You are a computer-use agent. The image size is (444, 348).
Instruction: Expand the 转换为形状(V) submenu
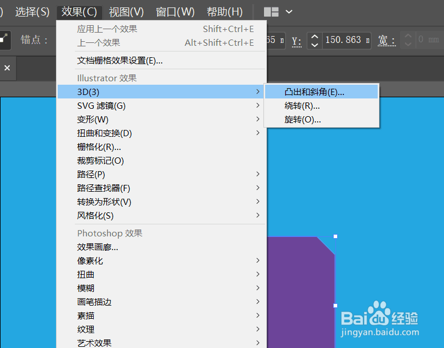coord(162,202)
